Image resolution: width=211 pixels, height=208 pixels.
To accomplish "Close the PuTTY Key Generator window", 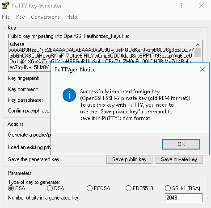I will click(x=202, y=5).
